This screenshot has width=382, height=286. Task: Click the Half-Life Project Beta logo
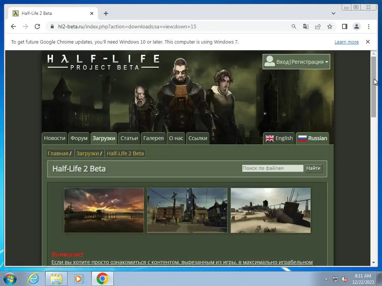[x=103, y=62]
